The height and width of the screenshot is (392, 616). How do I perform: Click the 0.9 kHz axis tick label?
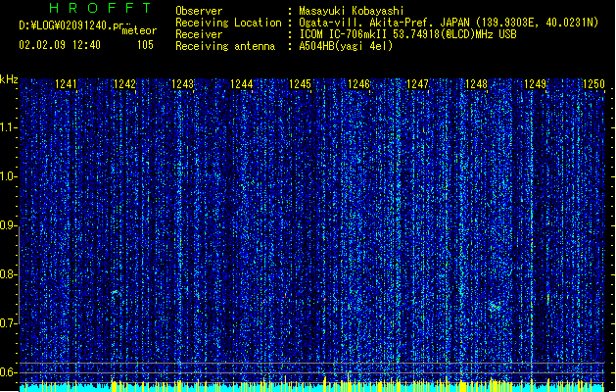[x=8, y=225]
